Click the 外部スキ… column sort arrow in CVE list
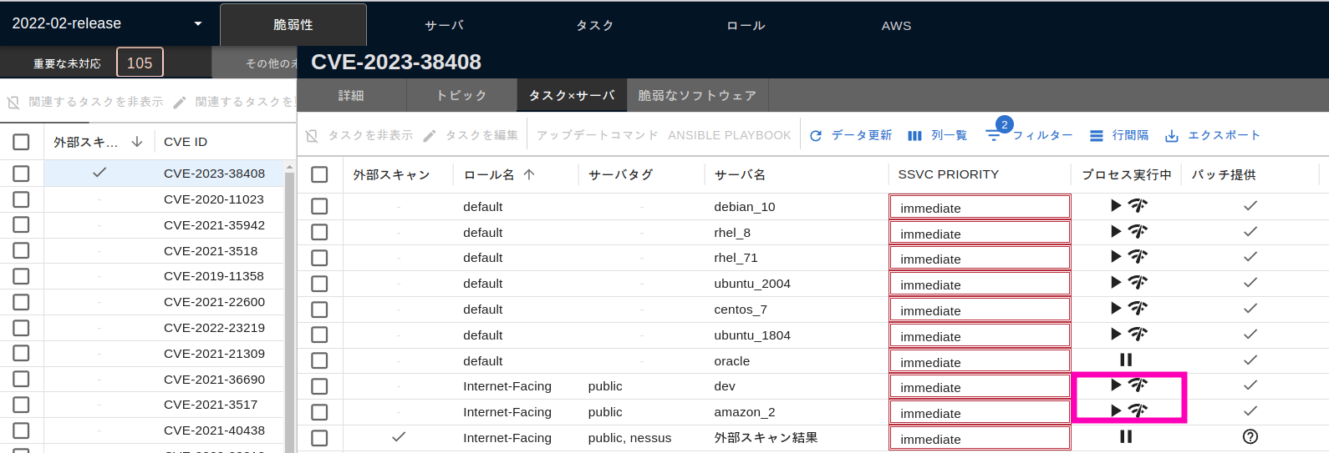The image size is (1329, 453). pyautogui.click(x=137, y=142)
